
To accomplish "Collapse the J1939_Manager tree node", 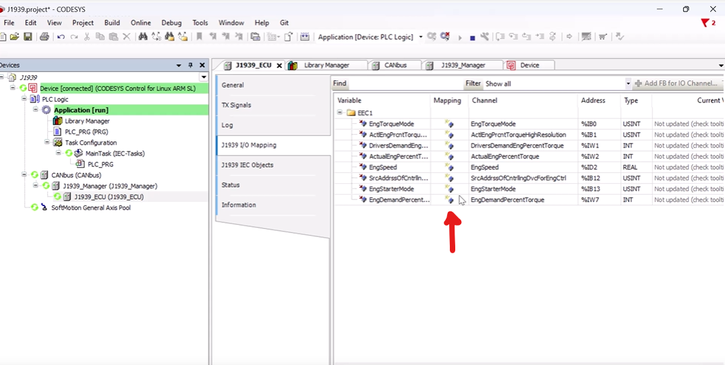I will tap(36, 186).
